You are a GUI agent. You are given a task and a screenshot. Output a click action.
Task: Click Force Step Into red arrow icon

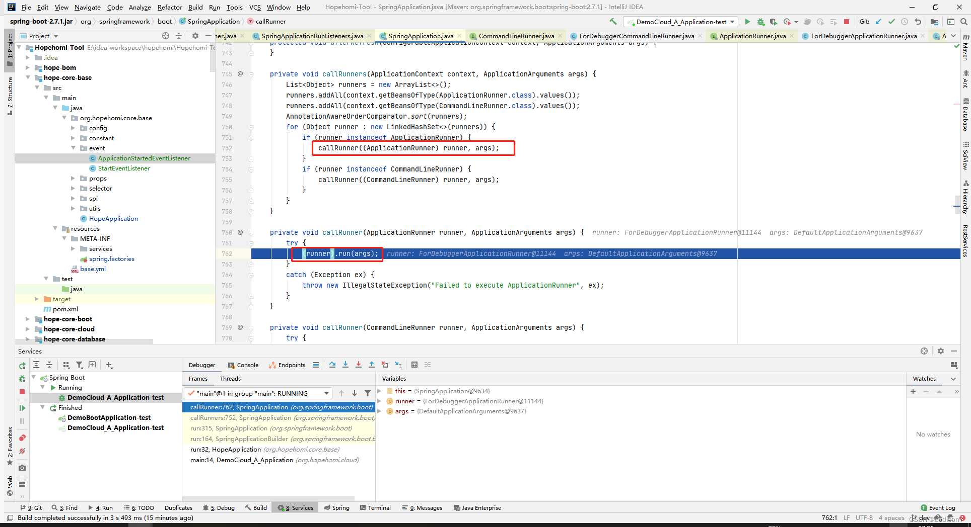click(x=359, y=365)
